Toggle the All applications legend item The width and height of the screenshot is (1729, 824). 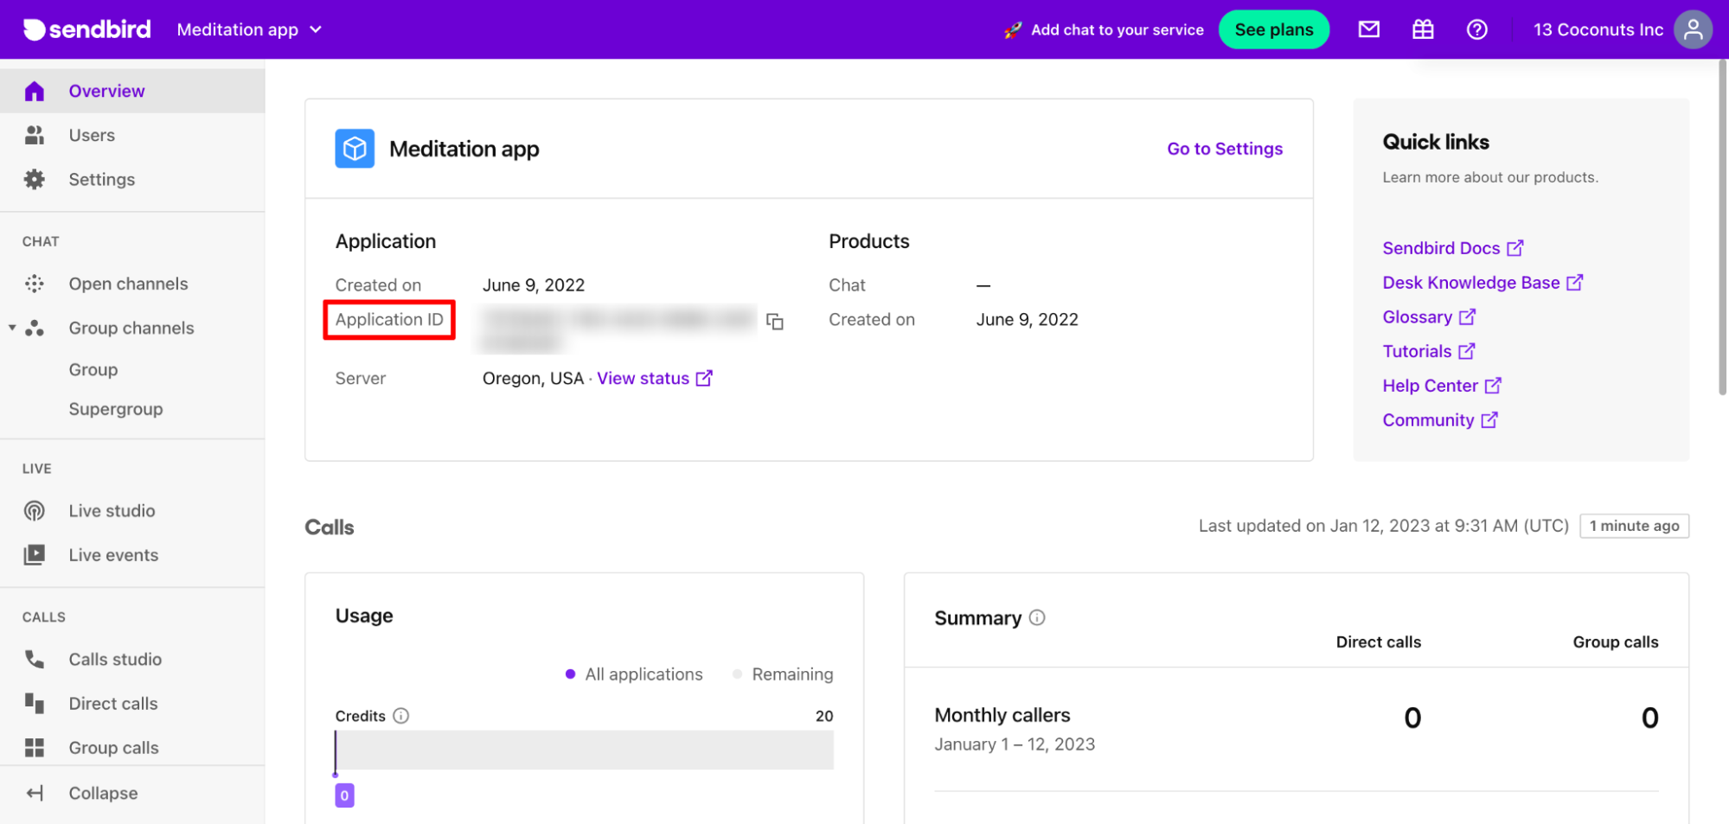tap(634, 674)
